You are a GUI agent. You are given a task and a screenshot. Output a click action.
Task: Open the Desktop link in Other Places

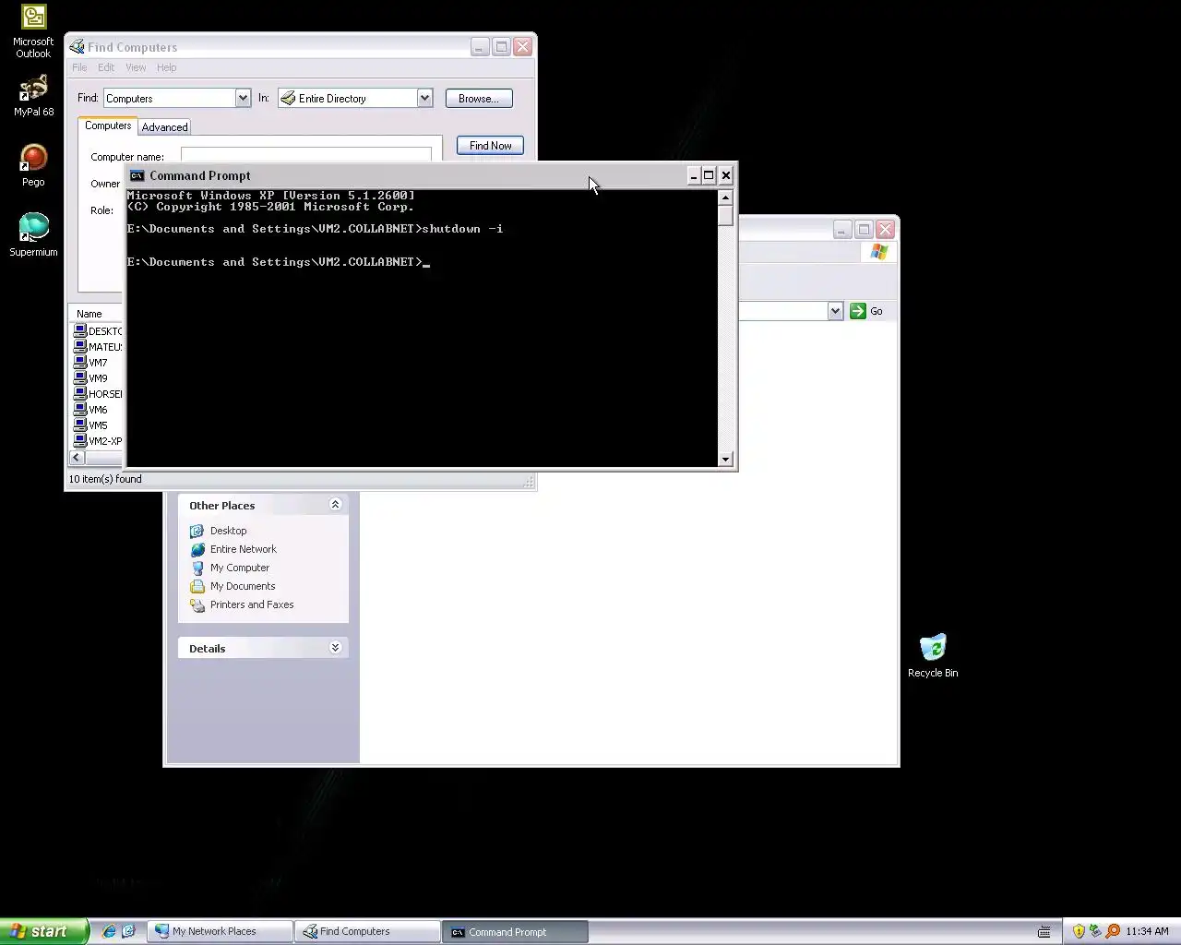point(228,531)
